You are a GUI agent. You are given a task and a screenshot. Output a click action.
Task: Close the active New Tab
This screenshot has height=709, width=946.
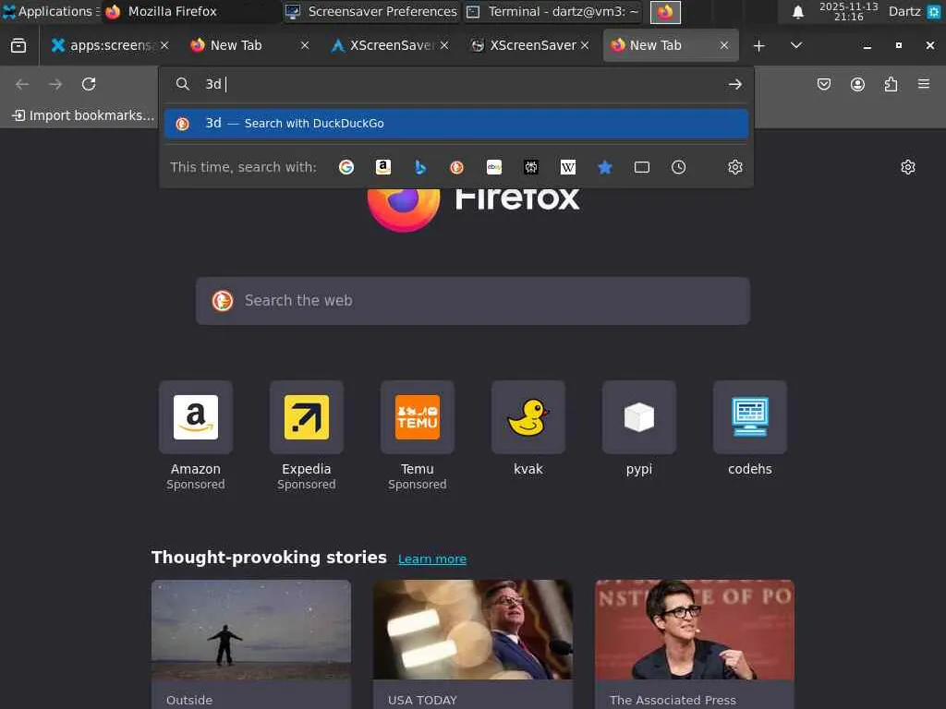(x=724, y=45)
